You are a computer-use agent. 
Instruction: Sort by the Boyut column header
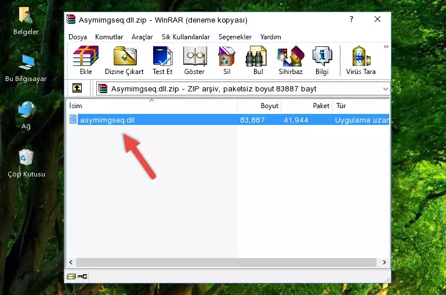pos(259,106)
